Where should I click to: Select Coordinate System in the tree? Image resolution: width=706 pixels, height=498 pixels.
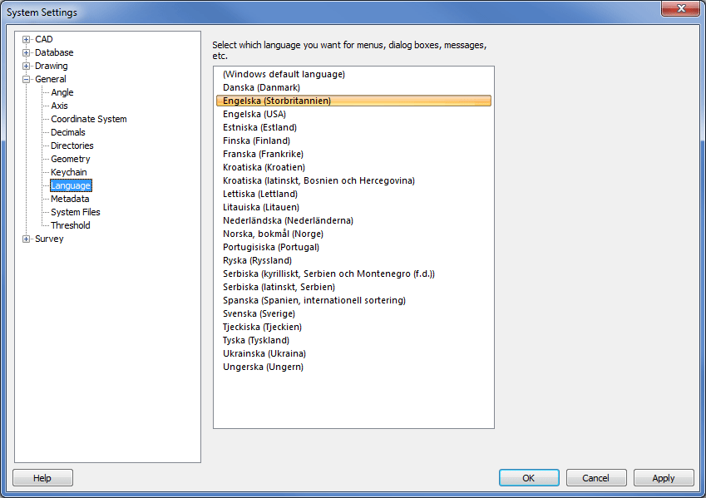88,119
